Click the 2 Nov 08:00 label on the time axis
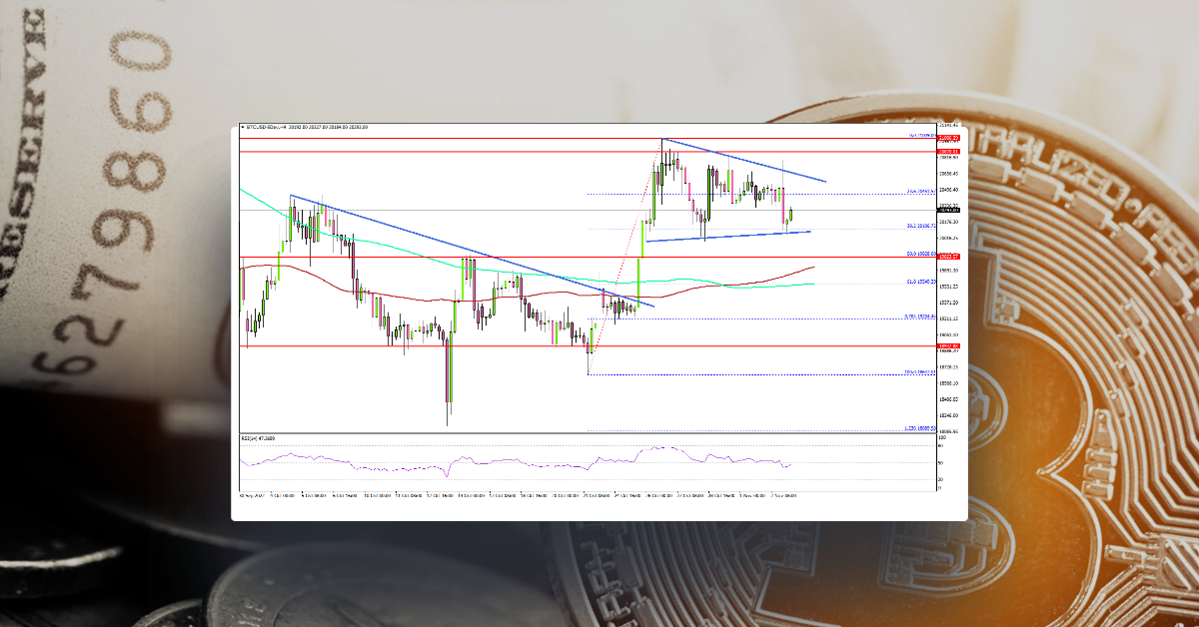Viewport: 1199px width, 627px height. pyautogui.click(x=785, y=492)
